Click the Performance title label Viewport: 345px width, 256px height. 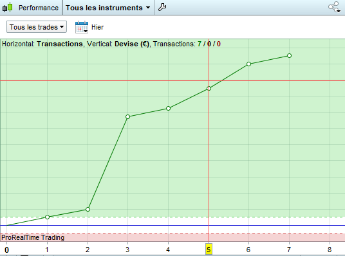click(x=39, y=8)
